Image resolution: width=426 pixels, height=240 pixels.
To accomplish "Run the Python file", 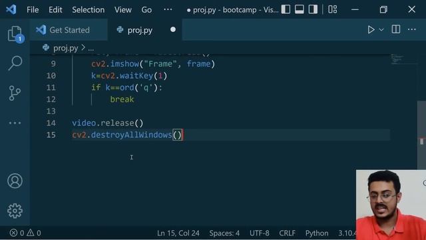I will (371, 29).
